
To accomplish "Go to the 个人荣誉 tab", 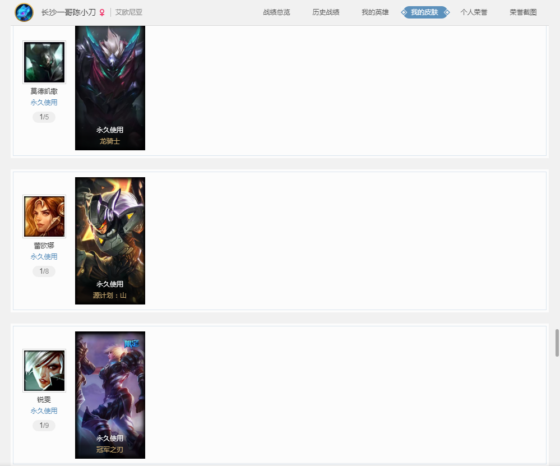I will pyautogui.click(x=474, y=12).
